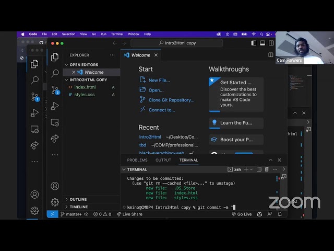This screenshot has width=334, height=251.
Task: Open notifications bell in status bar
Action: pos(280,214)
